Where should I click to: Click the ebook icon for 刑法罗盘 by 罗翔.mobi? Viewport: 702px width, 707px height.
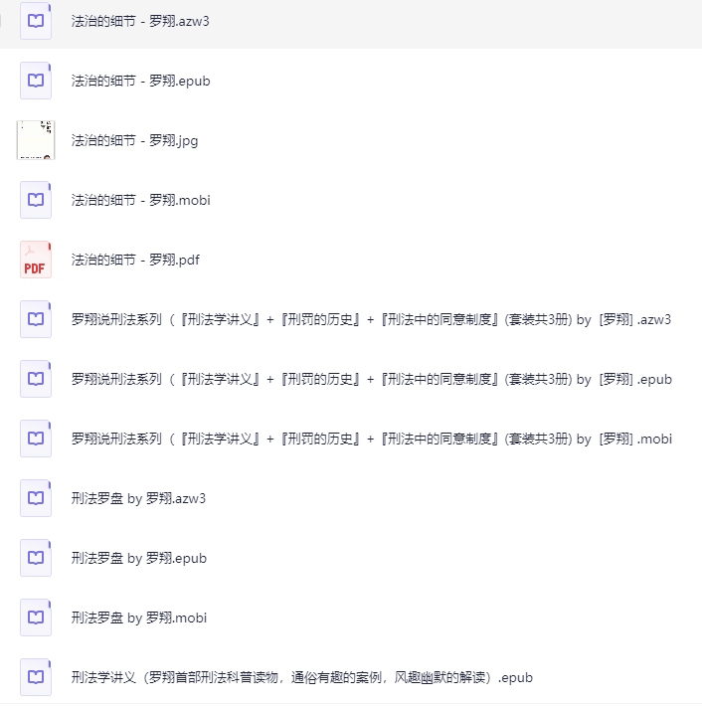pos(36,618)
